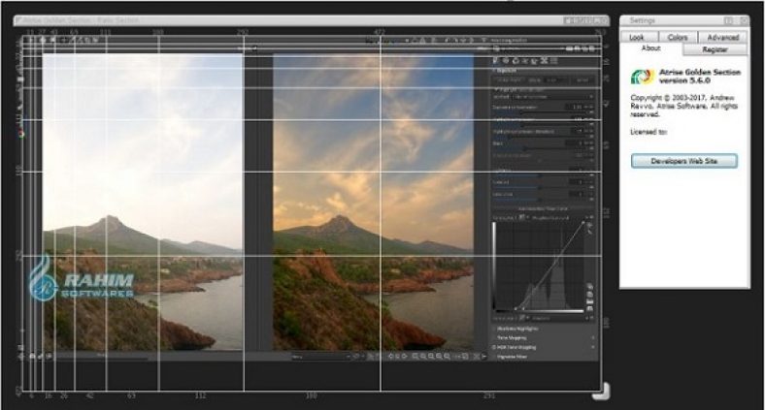Select the Look tab in Settings

coord(637,37)
